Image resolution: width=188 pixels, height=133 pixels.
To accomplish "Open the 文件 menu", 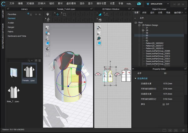I will [x=12, y=4].
